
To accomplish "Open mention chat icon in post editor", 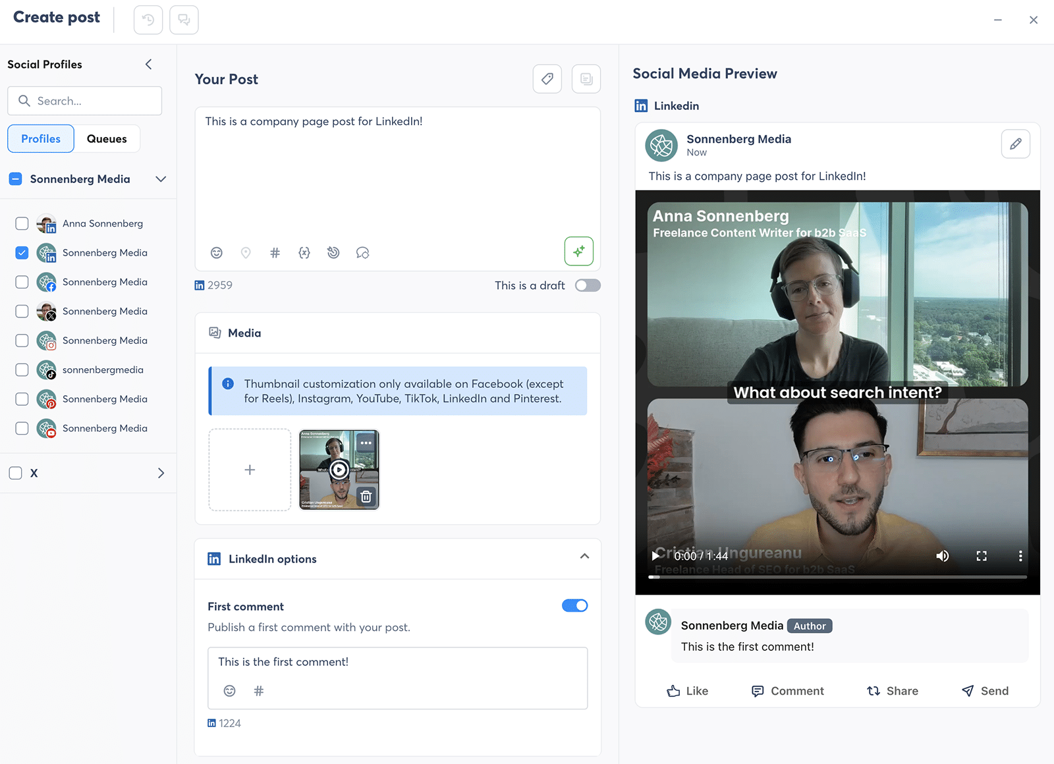I will 362,253.
